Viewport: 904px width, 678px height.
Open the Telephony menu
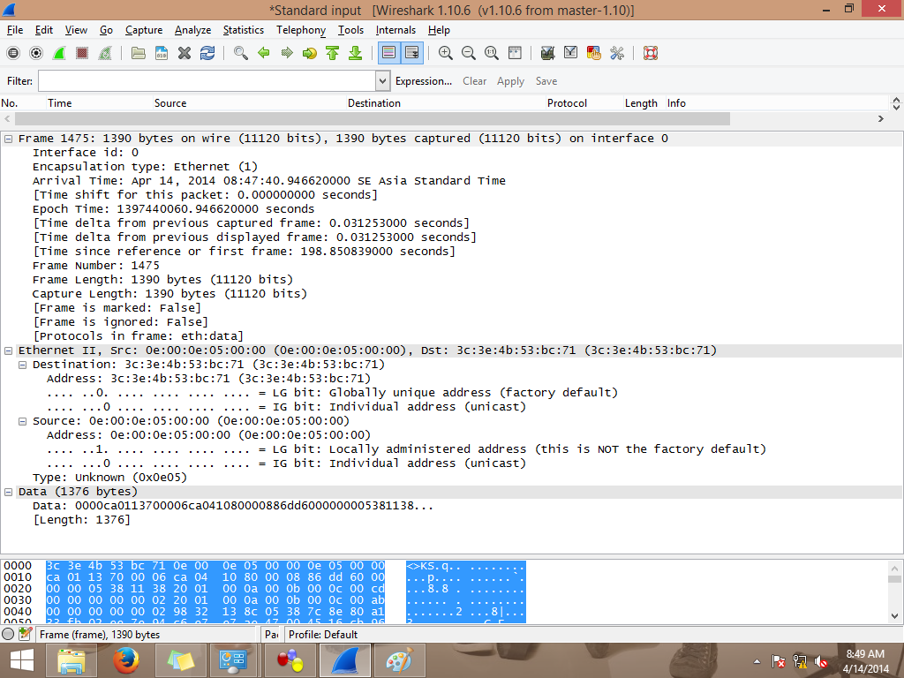301,30
